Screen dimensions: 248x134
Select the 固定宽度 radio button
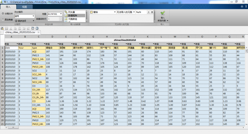(3, 20)
